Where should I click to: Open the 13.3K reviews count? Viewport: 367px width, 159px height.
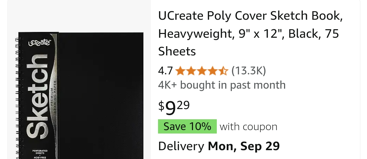pos(248,71)
